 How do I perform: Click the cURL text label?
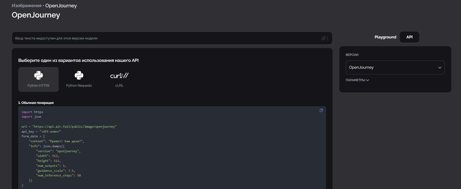click(x=119, y=86)
